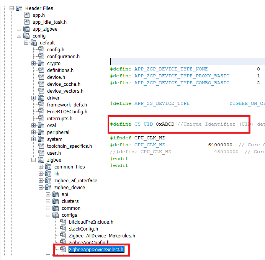This screenshot has height=260, width=265.
Task: Click the peripheral folder icon
Action: pyautogui.click(x=41, y=132)
